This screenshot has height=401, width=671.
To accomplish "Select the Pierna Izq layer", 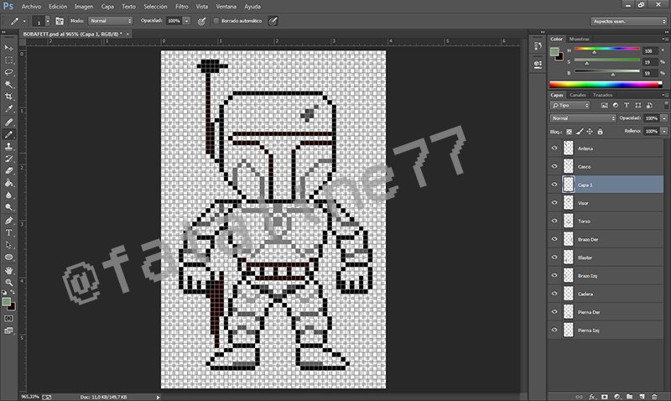I will (x=606, y=330).
